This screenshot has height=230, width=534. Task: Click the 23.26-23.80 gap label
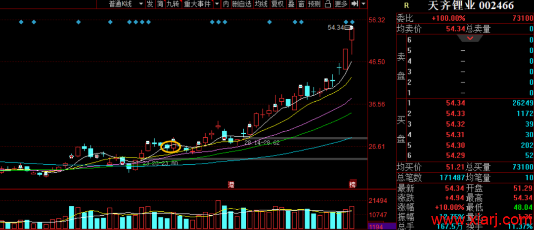click(x=159, y=163)
